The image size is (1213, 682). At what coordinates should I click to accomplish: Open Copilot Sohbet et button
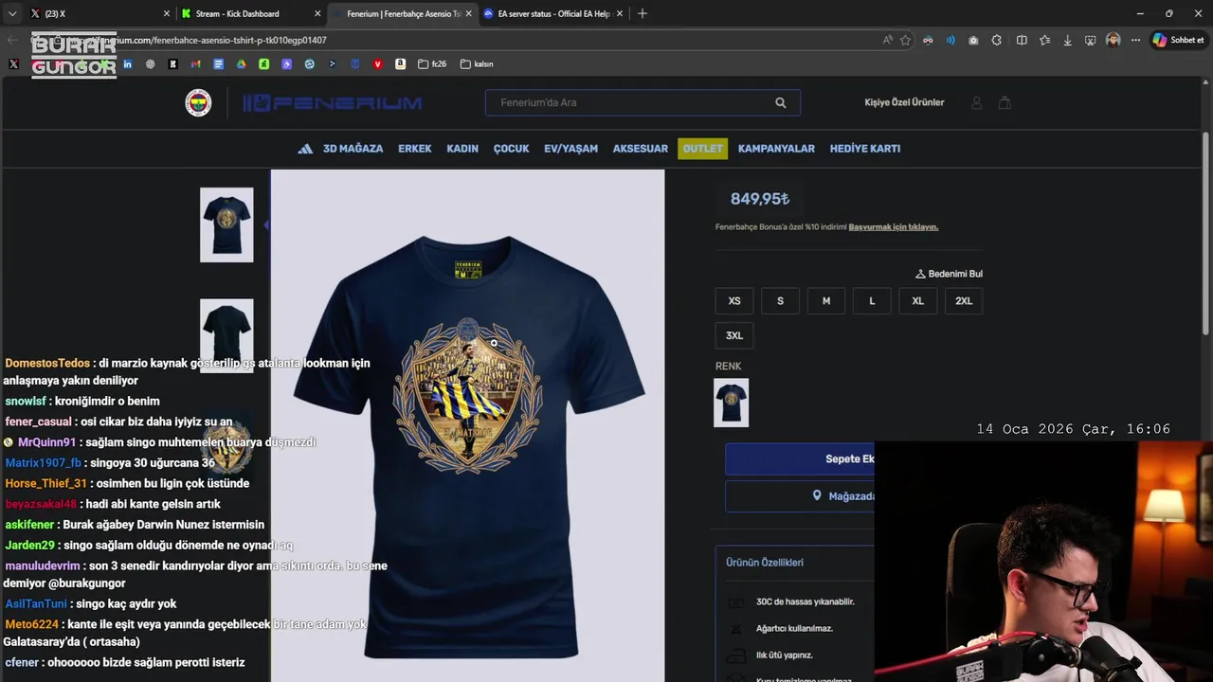pos(1178,40)
